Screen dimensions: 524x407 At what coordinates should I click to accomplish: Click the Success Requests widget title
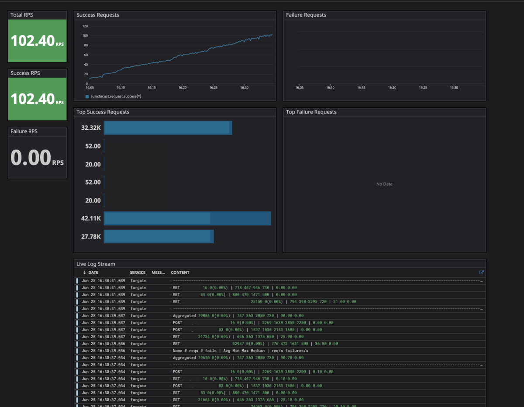pos(98,15)
